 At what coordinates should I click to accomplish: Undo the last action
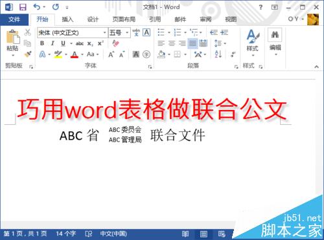click(37, 7)
